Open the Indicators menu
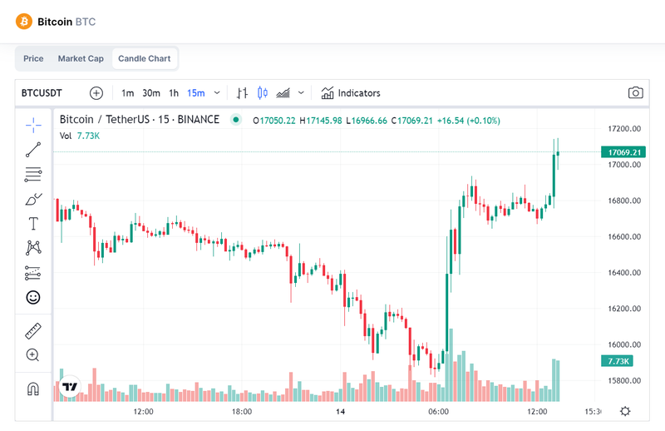Image resolution: width=665 pixels, height=431 pixels. point(351,93)
